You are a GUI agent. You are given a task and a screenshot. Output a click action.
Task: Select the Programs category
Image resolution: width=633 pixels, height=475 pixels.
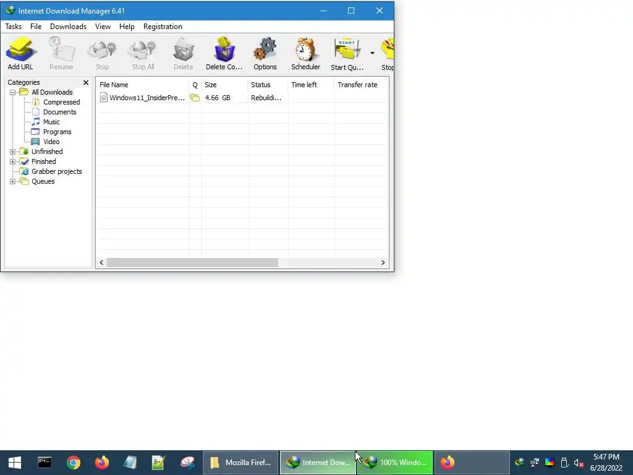57,132
